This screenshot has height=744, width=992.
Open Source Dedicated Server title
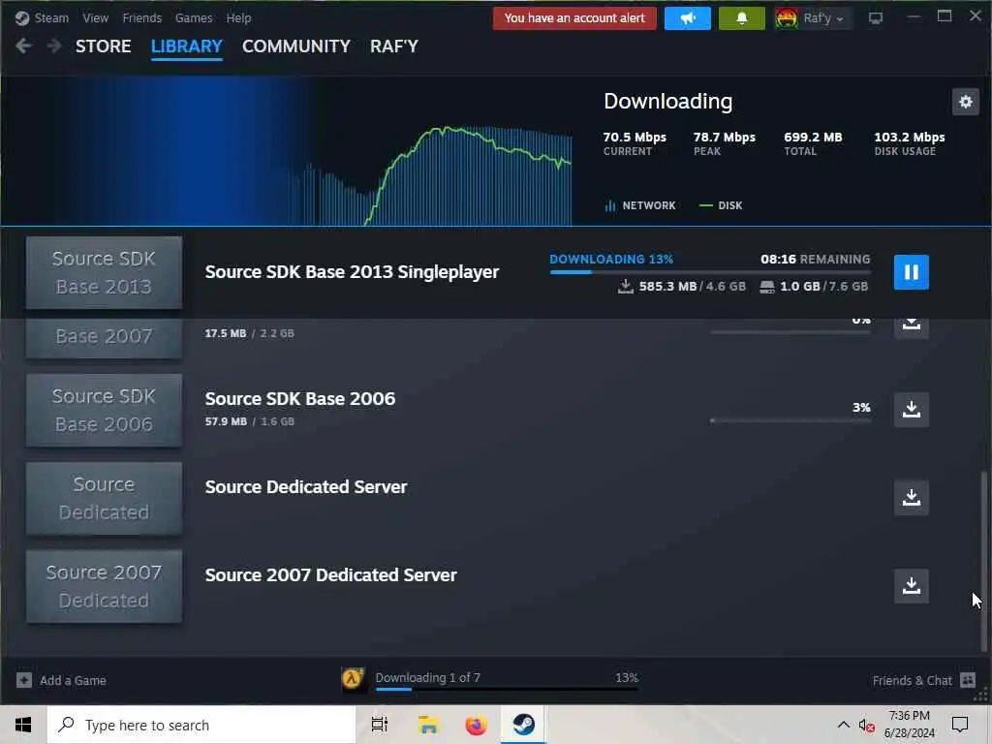coord(305,486)
